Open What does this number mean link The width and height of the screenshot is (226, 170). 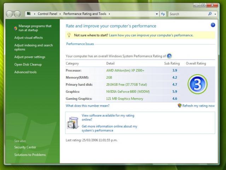(x=87, y=106)
